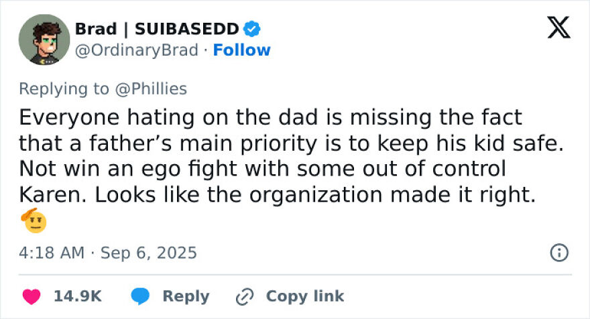Click the Reply label

click(x=186, y=296)
